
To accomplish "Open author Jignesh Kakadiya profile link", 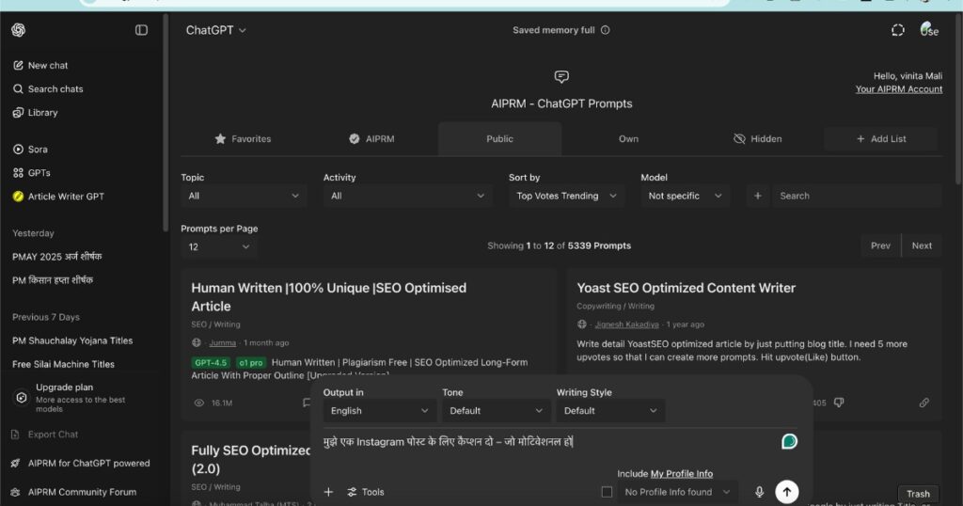I will (x=626, y=324).
